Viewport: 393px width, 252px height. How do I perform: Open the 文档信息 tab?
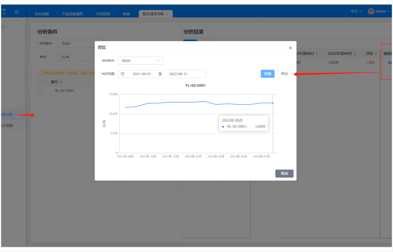coord(103,14)
